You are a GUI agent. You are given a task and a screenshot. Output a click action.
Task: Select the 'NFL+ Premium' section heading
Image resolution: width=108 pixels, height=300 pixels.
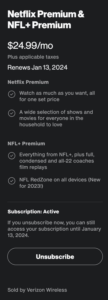(x=26, y=144)
